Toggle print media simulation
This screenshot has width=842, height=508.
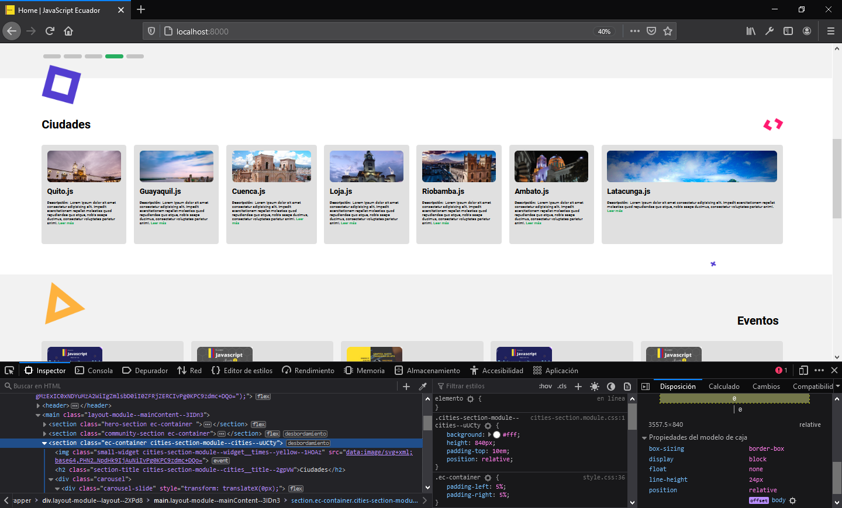627,386
